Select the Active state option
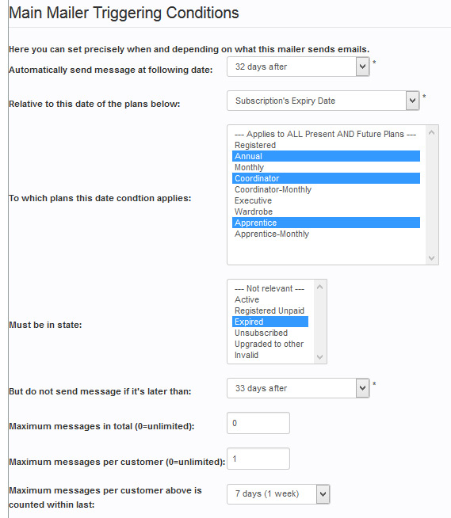451x518 pixels. pos(270,299)
